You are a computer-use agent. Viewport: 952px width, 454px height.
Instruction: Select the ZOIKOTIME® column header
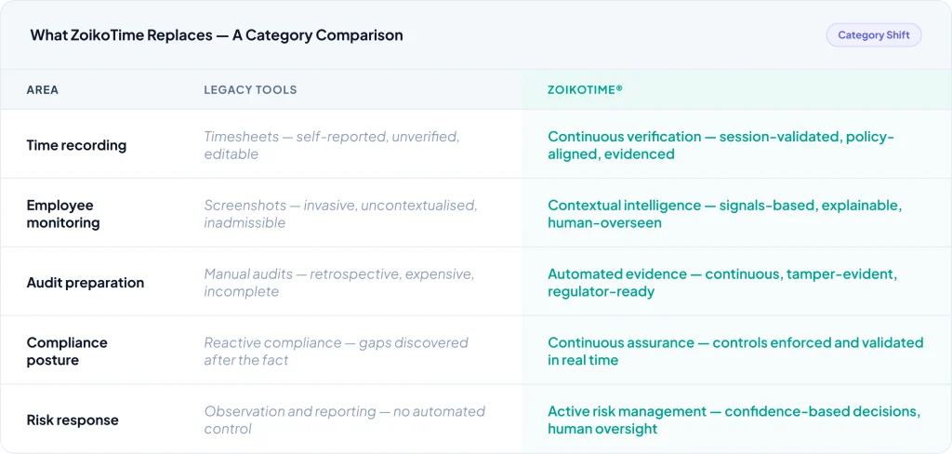point(585,90)
